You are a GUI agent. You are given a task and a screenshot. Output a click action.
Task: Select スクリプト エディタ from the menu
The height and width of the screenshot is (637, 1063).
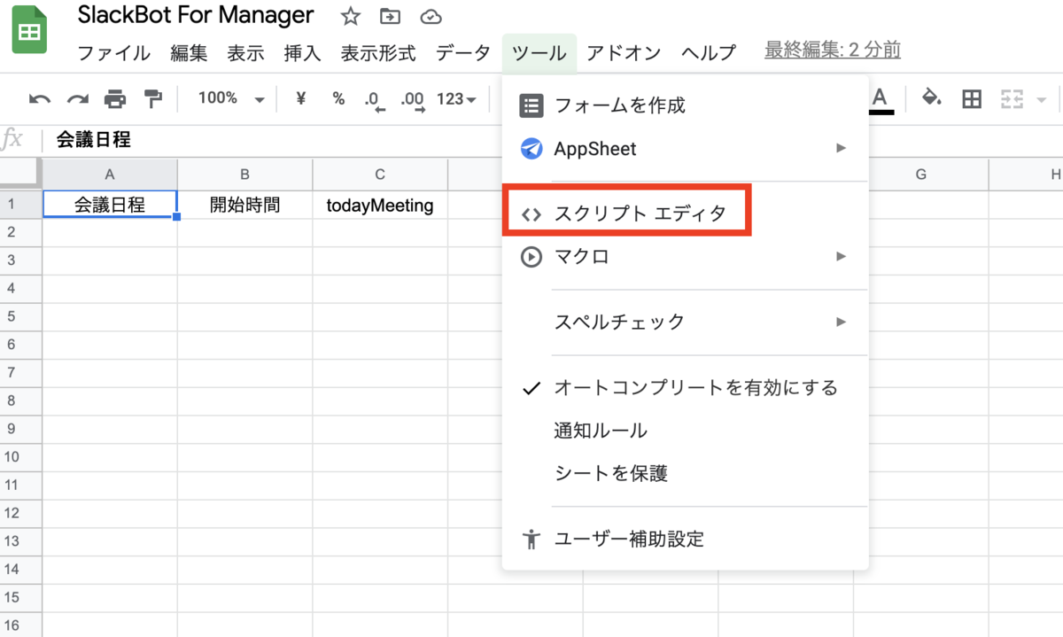(x=640, y=212)
